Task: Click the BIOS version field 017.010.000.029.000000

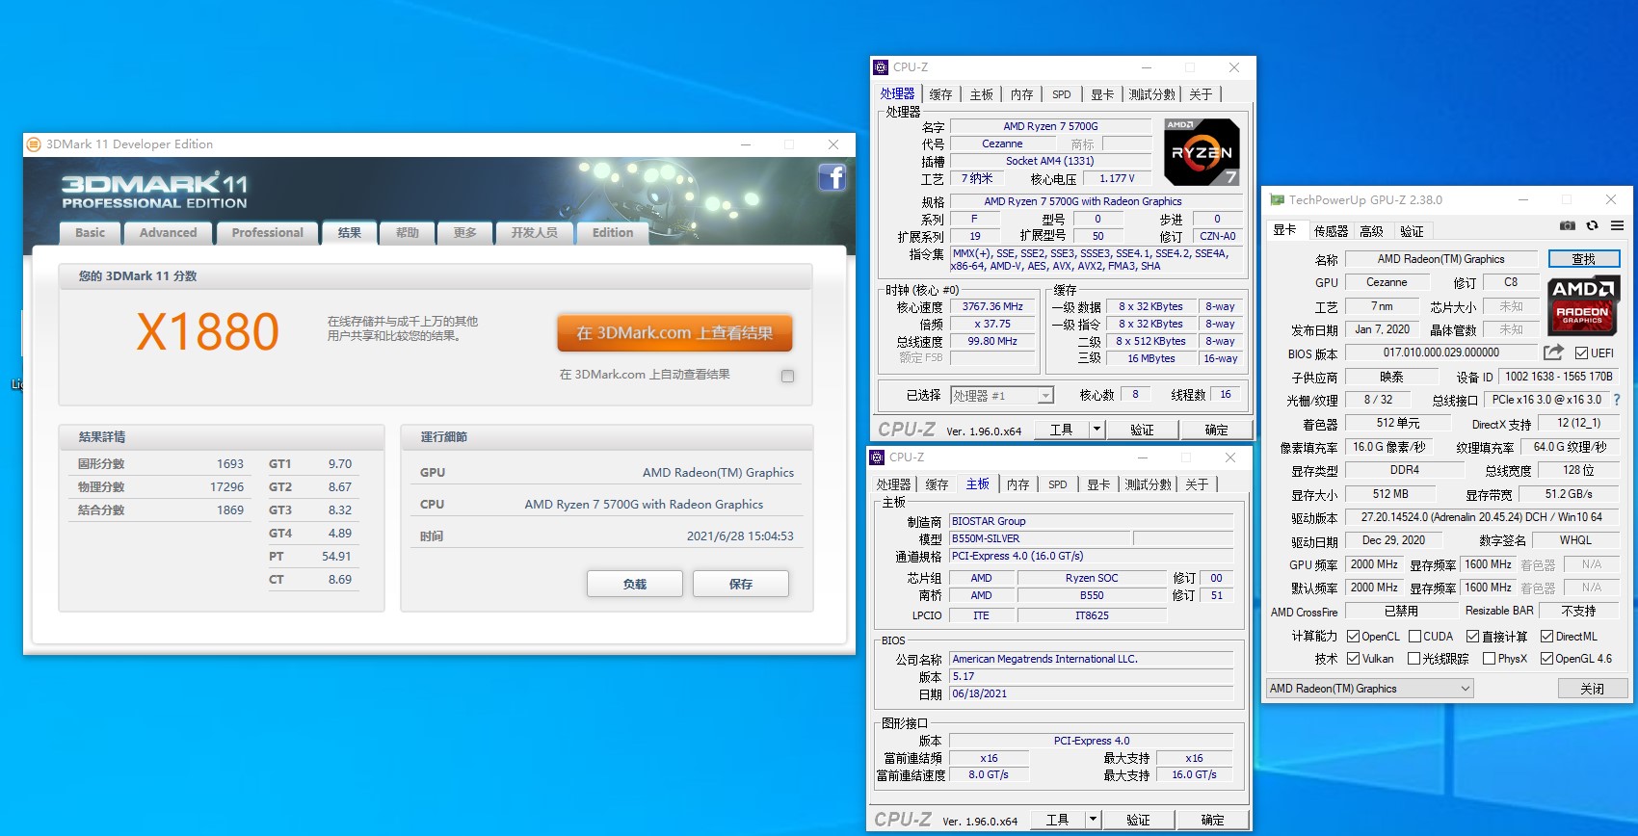Action: [1440, 353]
